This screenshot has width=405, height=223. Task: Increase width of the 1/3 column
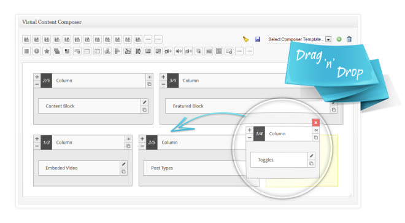37,139
